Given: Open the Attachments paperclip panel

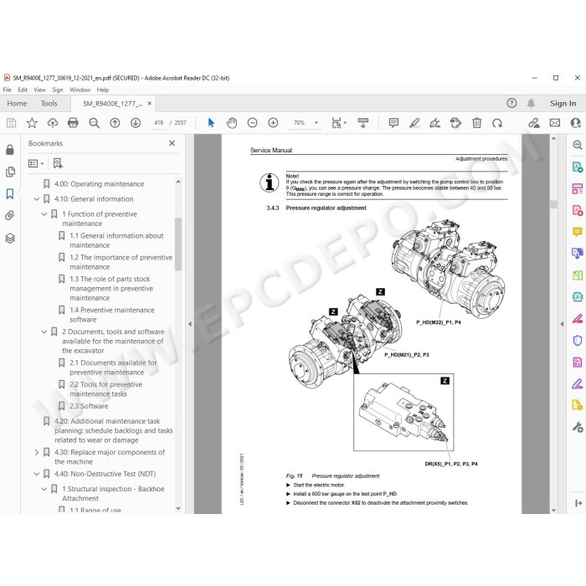Looking at the screenshot, I should click(10, 216).
